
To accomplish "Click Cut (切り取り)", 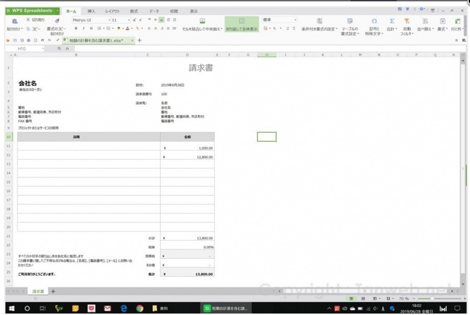I will 35,20.
